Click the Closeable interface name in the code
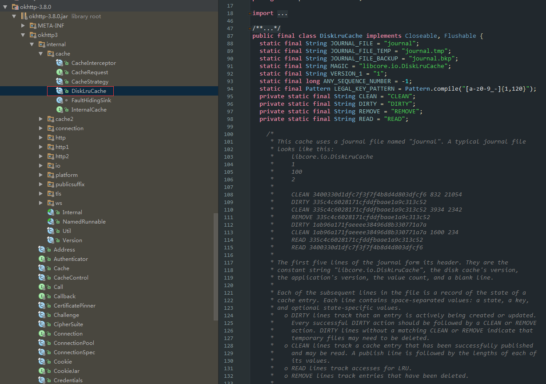 pos(421,36)
